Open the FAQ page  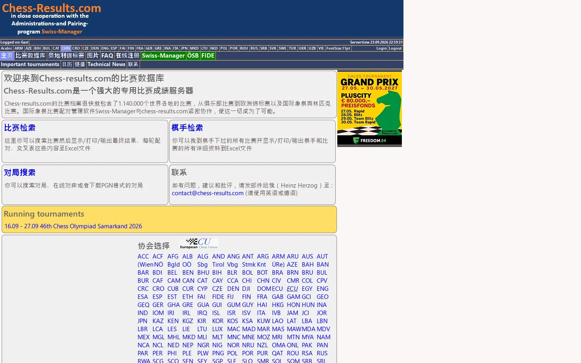pos(107,56)
